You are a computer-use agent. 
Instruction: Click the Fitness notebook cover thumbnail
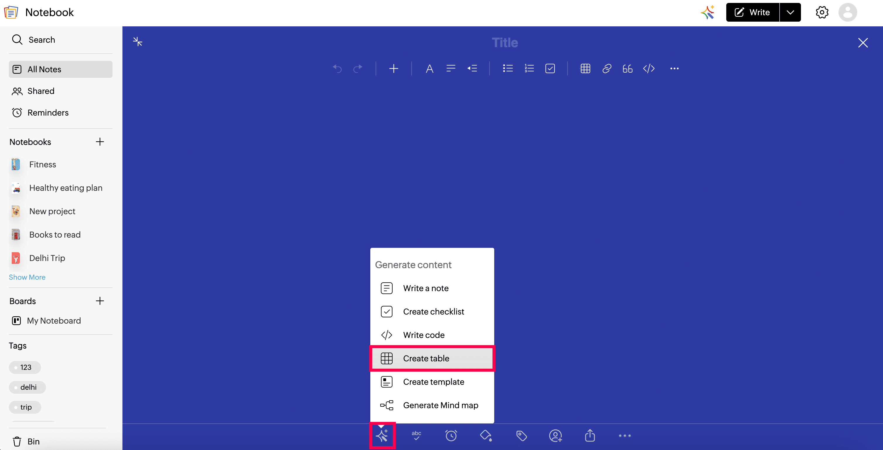[x=16, y=164]
